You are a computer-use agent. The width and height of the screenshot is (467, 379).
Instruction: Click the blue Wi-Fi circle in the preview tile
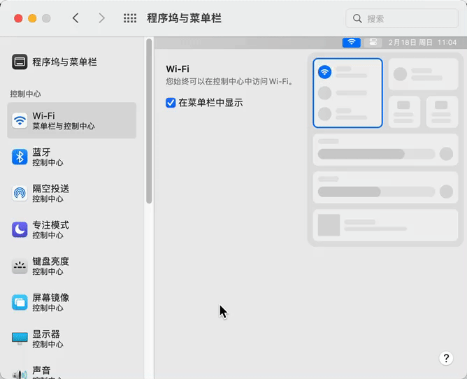[x=324, y=72]
